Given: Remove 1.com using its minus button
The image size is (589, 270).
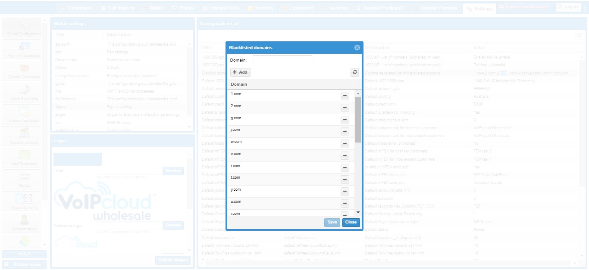Looking at the screenshot, I should pyautogui.click(x=345, y=96).
